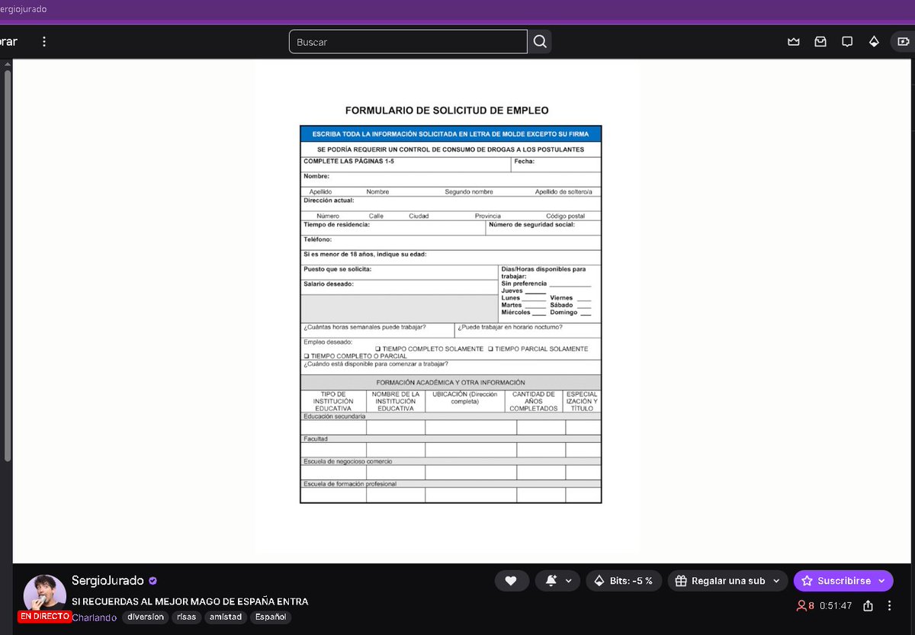Click the Teléfono: row in the form
Viewport: 915px width, 635px height.
tap(451, 243)
